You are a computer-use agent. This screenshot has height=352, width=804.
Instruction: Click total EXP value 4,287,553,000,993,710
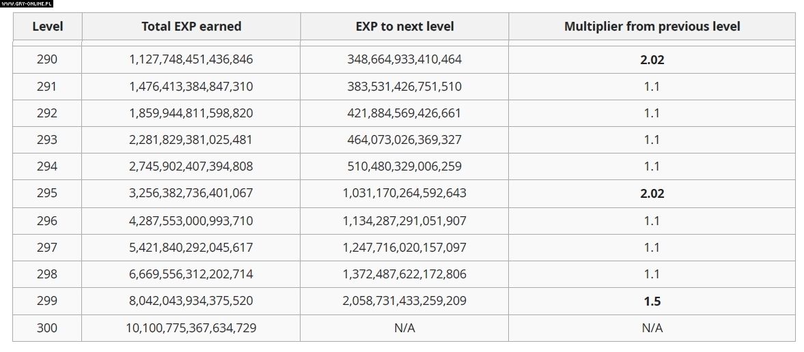191,221
